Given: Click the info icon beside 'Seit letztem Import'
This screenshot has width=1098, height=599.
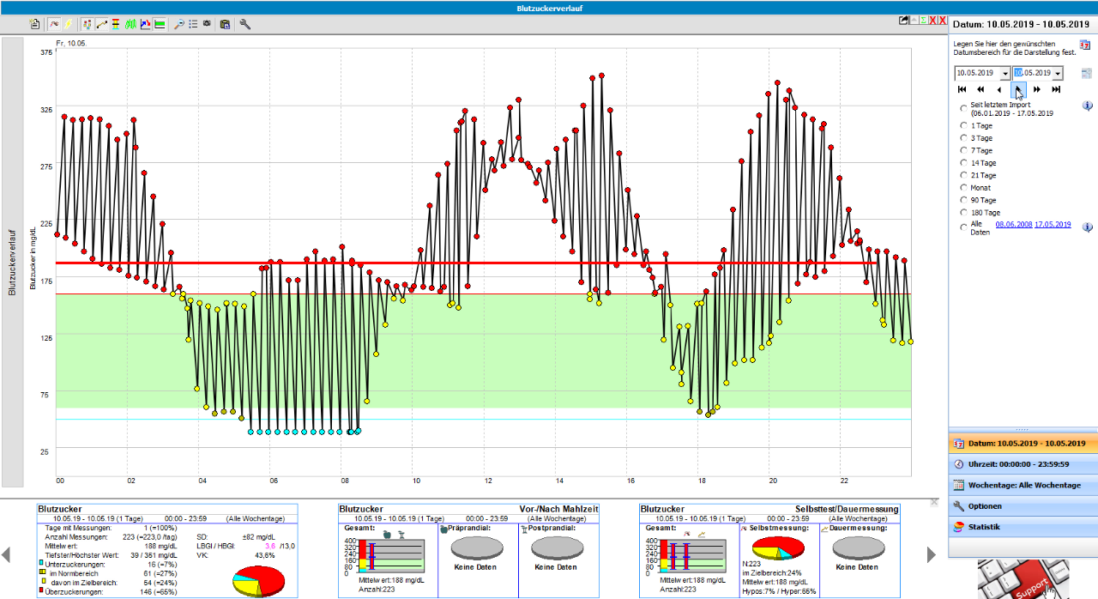Looking at the screenshot, I should pyautogui.click(x=1088, y=106).
